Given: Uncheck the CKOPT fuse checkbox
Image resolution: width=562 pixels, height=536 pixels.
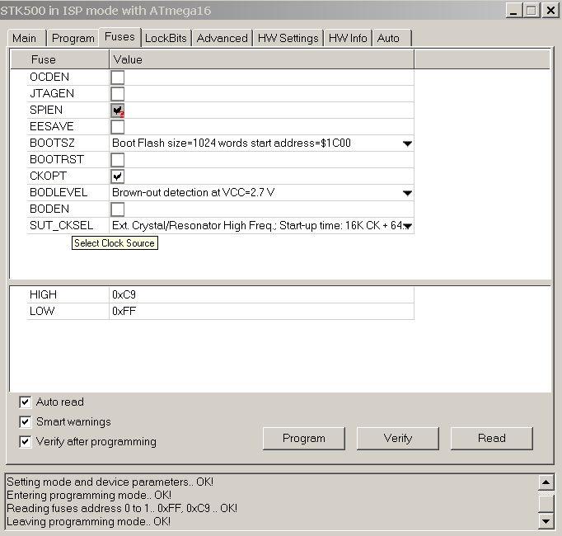Looking at the screenshot, I should 118,176.
